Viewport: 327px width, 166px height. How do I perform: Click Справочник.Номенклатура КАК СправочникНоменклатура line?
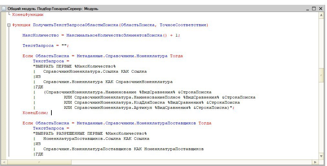point(108,82)
